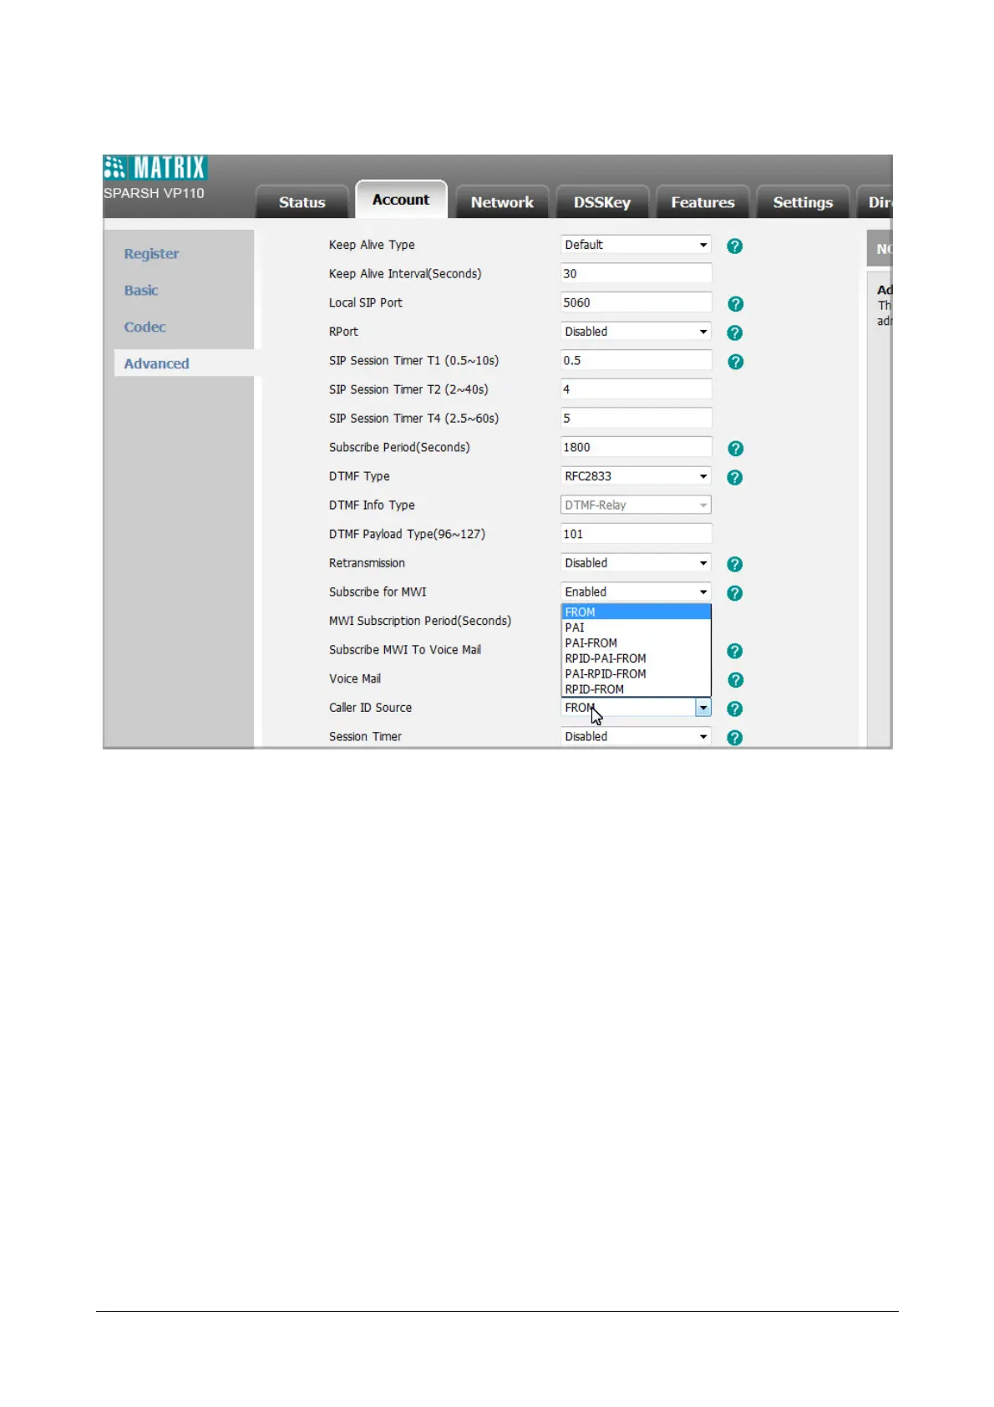The image size is (994, 1407).
Task: Expand the RPort dropdown
Action: (x=636, y=332)
